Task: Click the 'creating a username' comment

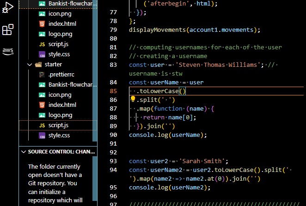Action: [168, 56]
